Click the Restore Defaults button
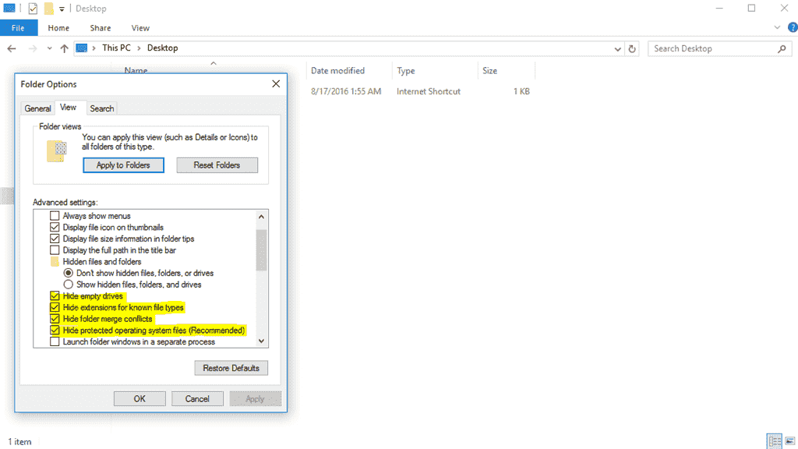This screenshot has height=449, width=798. pyautogui.click(x=231, y=367)
